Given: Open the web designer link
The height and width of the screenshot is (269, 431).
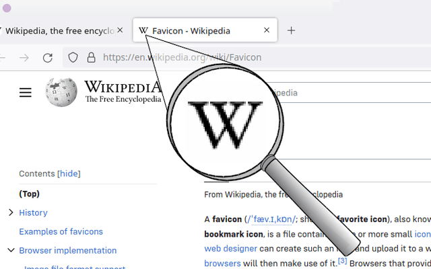Looking at the screenshot, I should (x=230, y=249).
